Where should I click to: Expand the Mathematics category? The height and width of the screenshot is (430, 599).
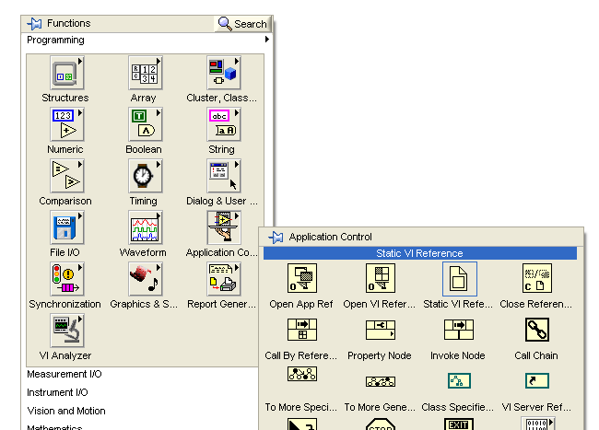click(54, 427)
